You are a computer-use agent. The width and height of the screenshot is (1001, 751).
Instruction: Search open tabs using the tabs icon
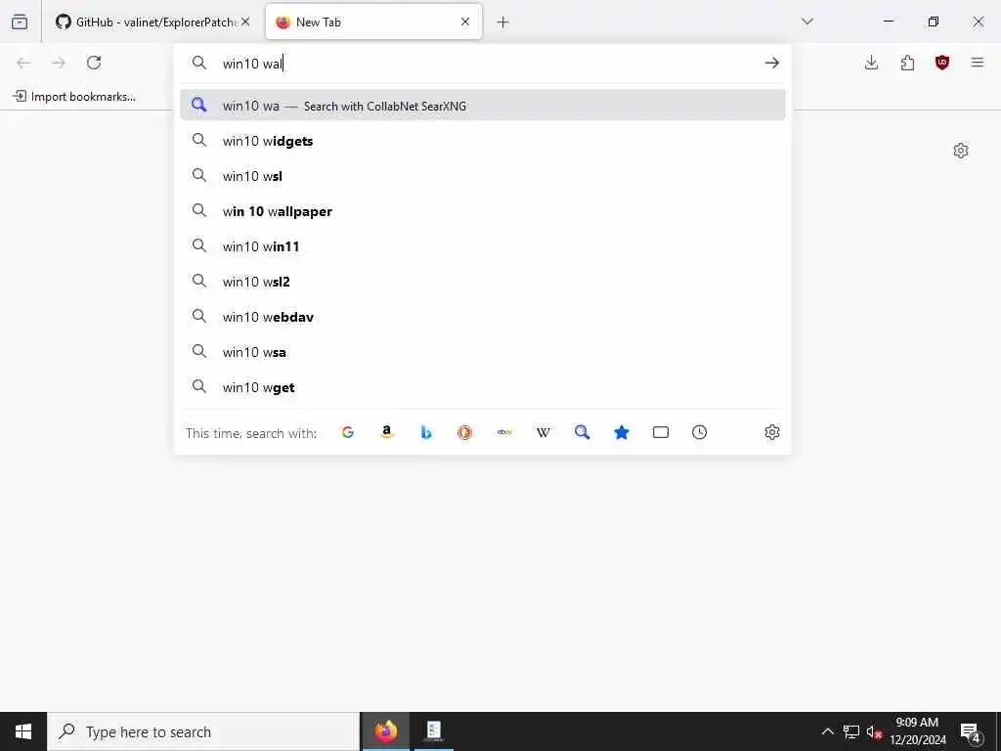coord(661,432)
